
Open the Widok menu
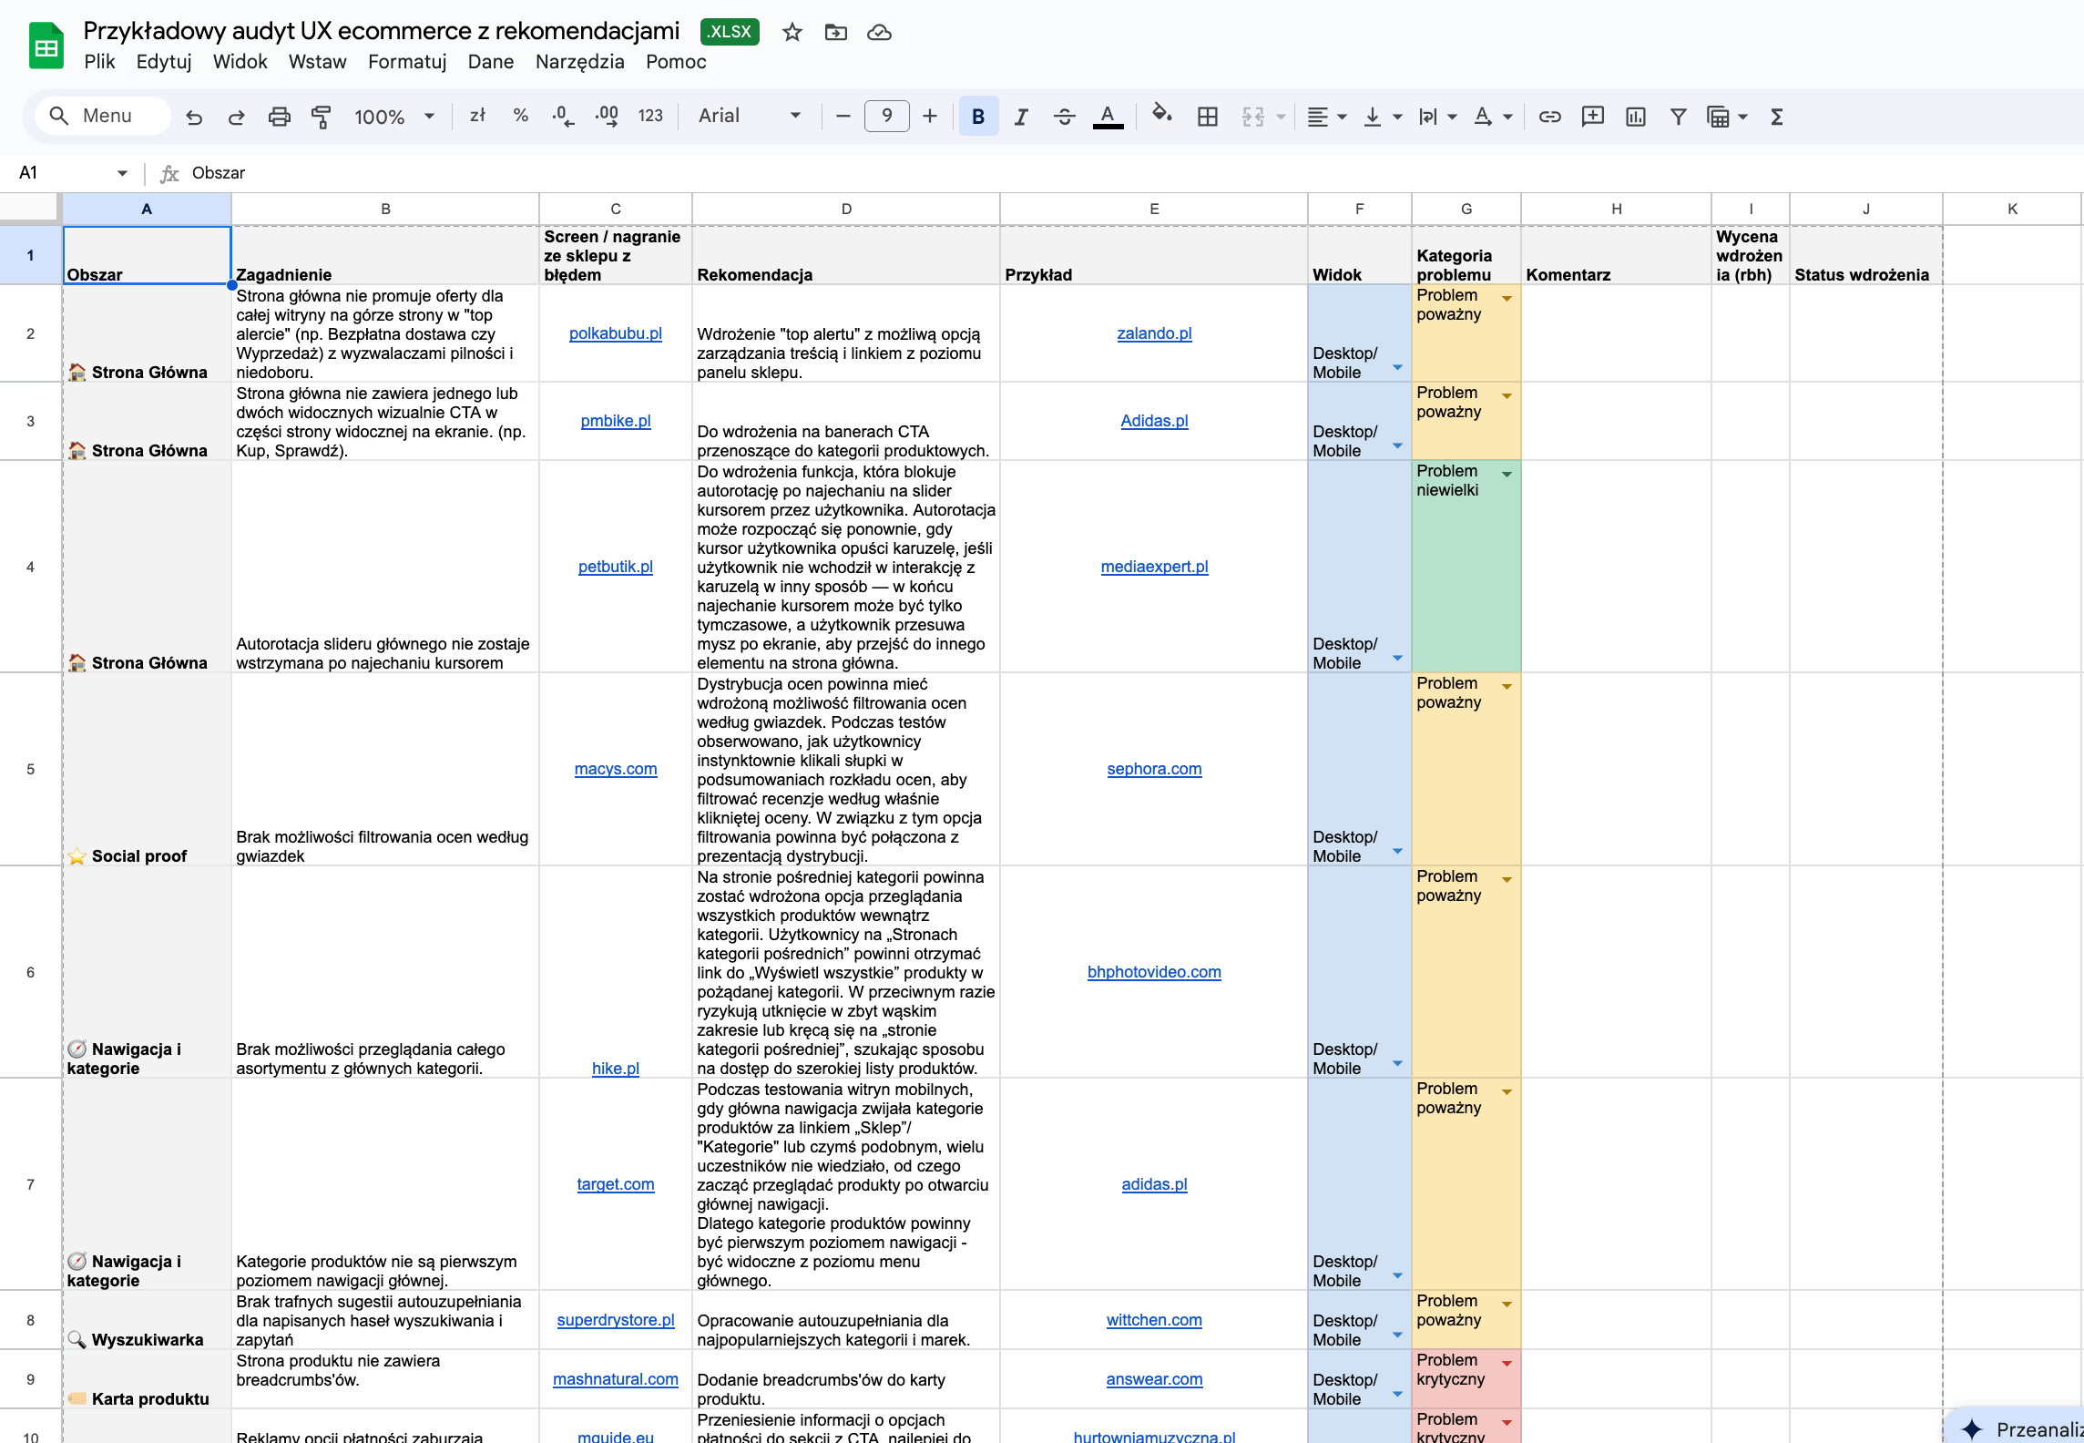point(240,62)
